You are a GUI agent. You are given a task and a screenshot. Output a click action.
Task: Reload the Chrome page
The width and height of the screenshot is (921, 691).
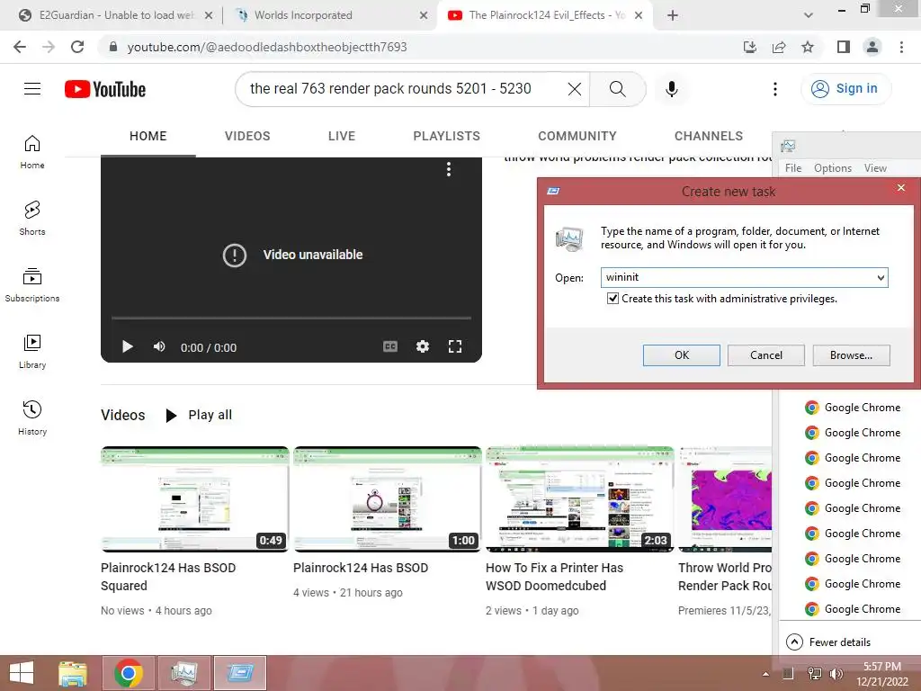[77, 47]
